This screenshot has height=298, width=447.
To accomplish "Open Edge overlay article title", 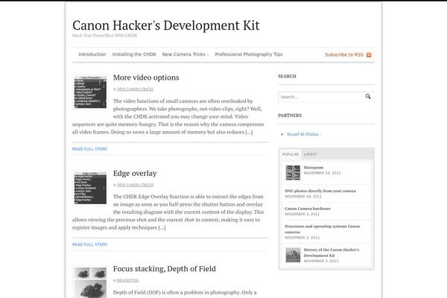I will click(x=135, y=174).
